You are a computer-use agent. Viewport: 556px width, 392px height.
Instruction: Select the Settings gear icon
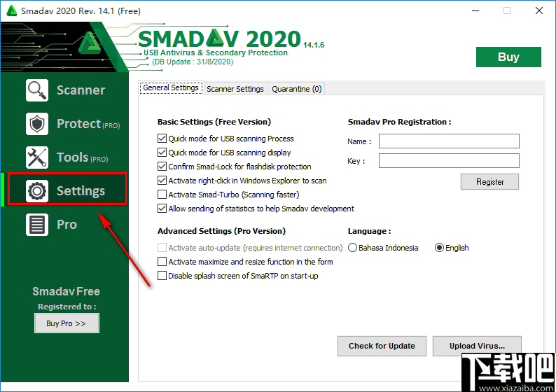[37, 191]
